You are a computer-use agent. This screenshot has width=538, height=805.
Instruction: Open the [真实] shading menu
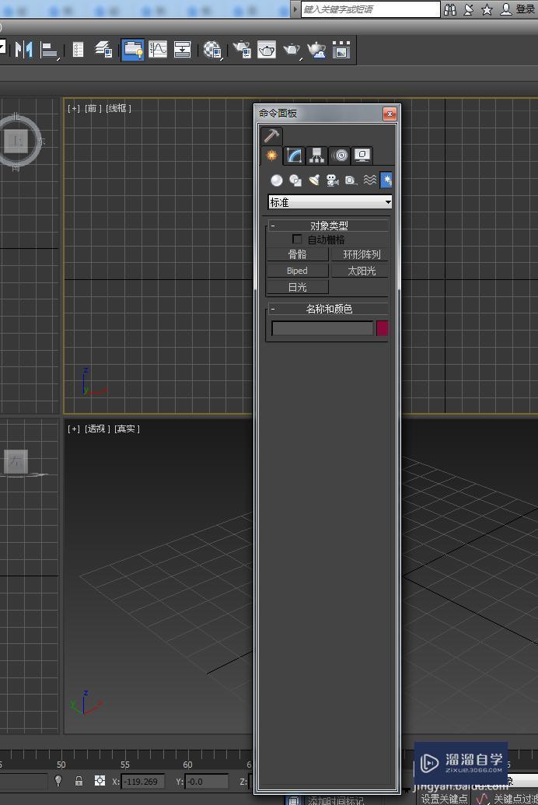(x=128, y=429)
